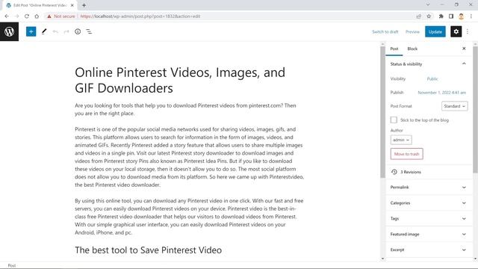Expand the Categories panel

(428, 202)
